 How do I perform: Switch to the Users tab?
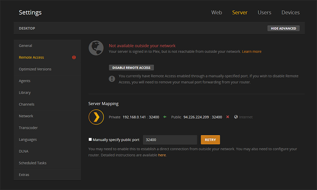click(264, 13)
